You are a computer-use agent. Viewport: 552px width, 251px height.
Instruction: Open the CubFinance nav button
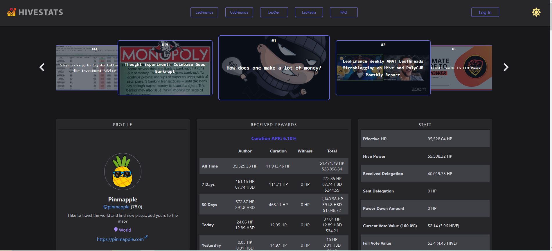(x=239, y=12)
